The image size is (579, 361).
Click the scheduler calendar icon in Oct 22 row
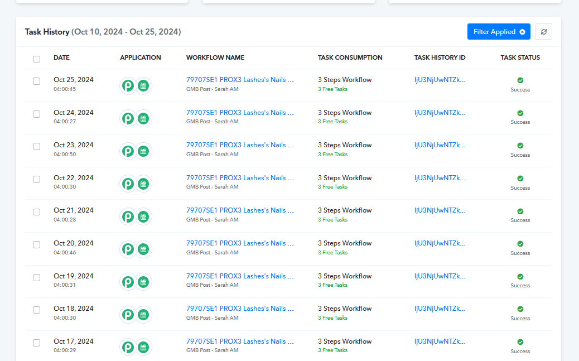click(x=143, y=184)
